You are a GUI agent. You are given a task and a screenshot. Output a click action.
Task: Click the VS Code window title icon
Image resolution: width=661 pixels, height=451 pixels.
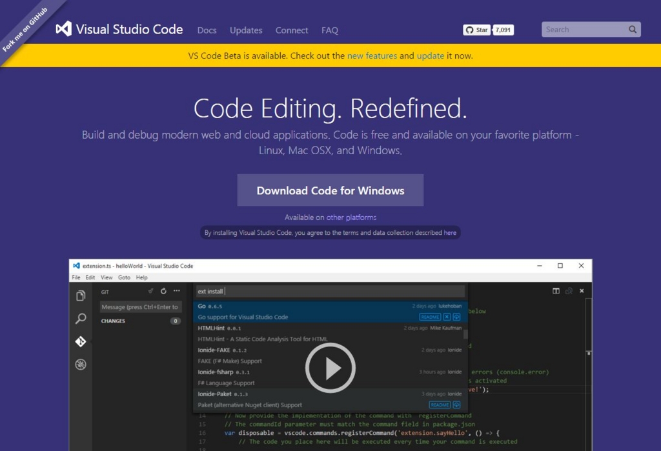[76, 266]
